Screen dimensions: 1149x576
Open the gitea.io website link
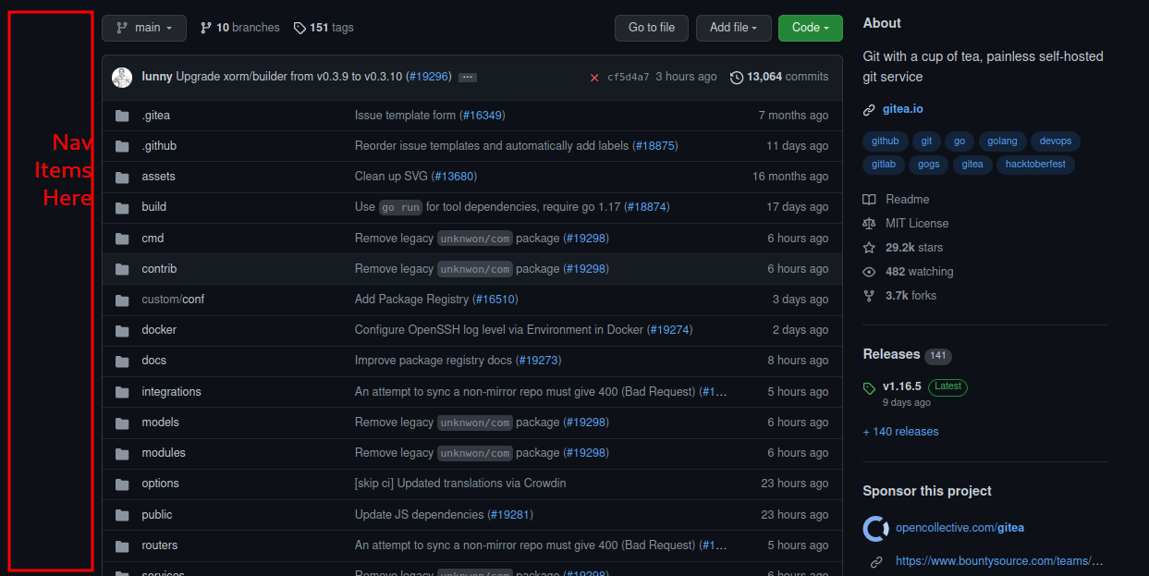point(902,109)
